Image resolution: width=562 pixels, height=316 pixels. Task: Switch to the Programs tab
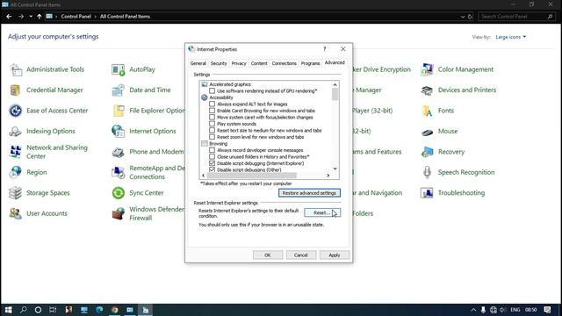[310, 63]
